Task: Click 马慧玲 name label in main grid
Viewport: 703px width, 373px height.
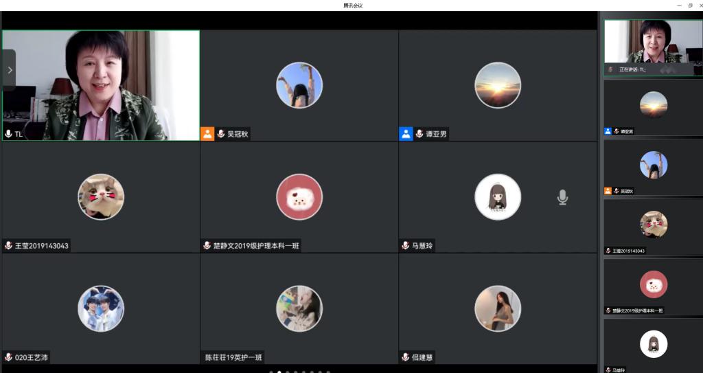Action: click(422, 245)
